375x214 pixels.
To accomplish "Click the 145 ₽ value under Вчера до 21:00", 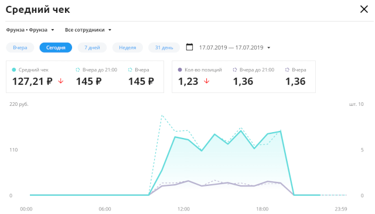I will (x=88, y=81).
